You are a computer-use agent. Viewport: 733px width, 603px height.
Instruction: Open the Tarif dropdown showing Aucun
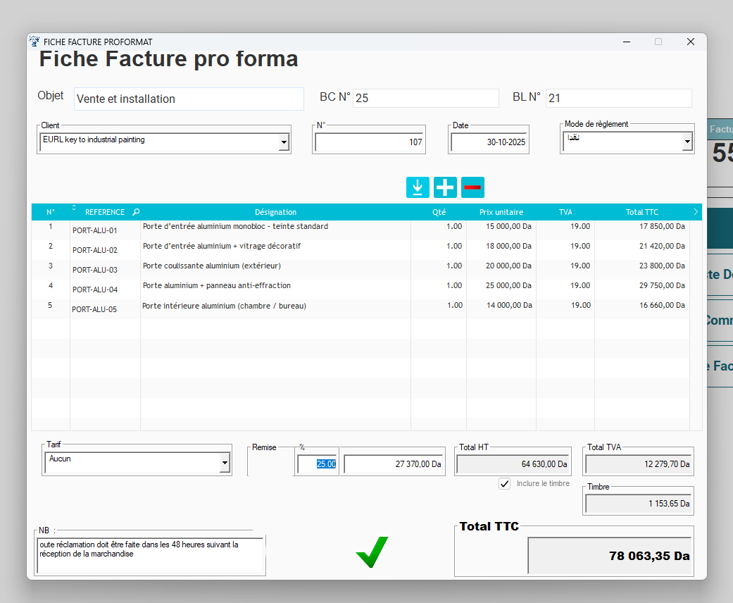pos(225,463)
